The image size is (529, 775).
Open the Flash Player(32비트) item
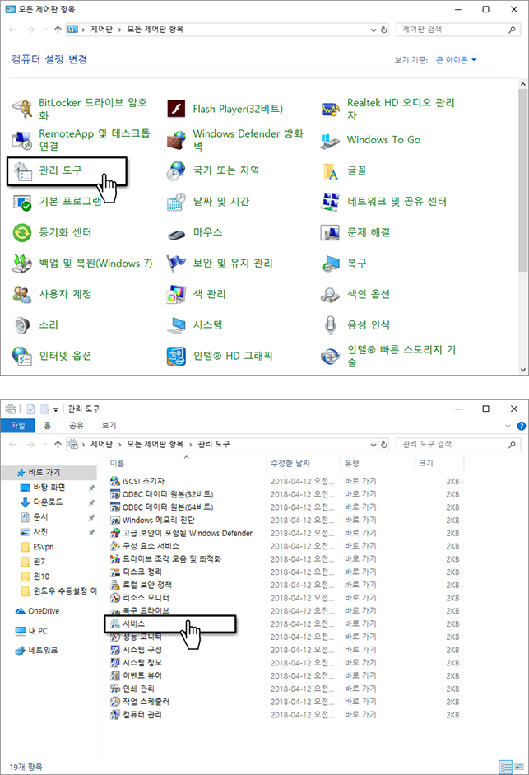(176, 109)
